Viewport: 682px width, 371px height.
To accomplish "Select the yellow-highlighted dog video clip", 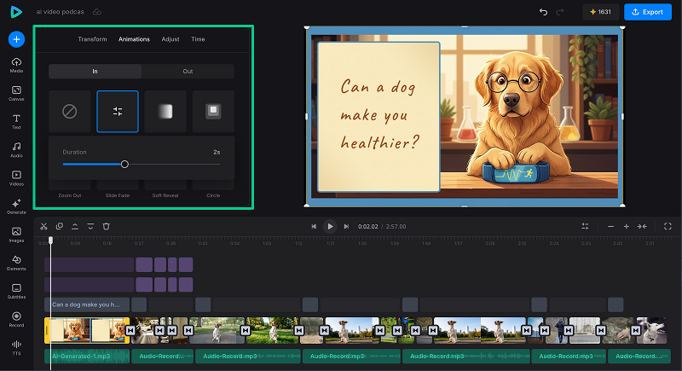I will tap(87, 331).
